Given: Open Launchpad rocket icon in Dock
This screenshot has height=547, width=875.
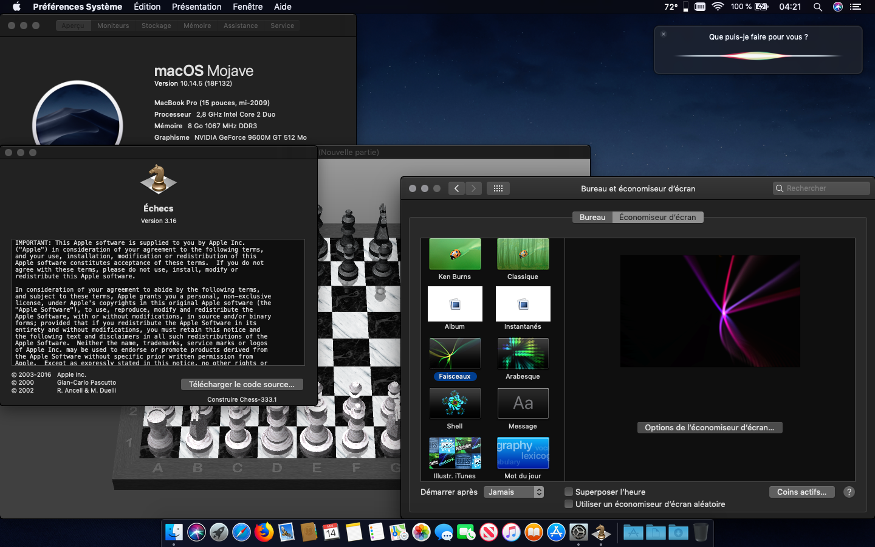Looking at the screenshot, I should [x=219, y=532].
